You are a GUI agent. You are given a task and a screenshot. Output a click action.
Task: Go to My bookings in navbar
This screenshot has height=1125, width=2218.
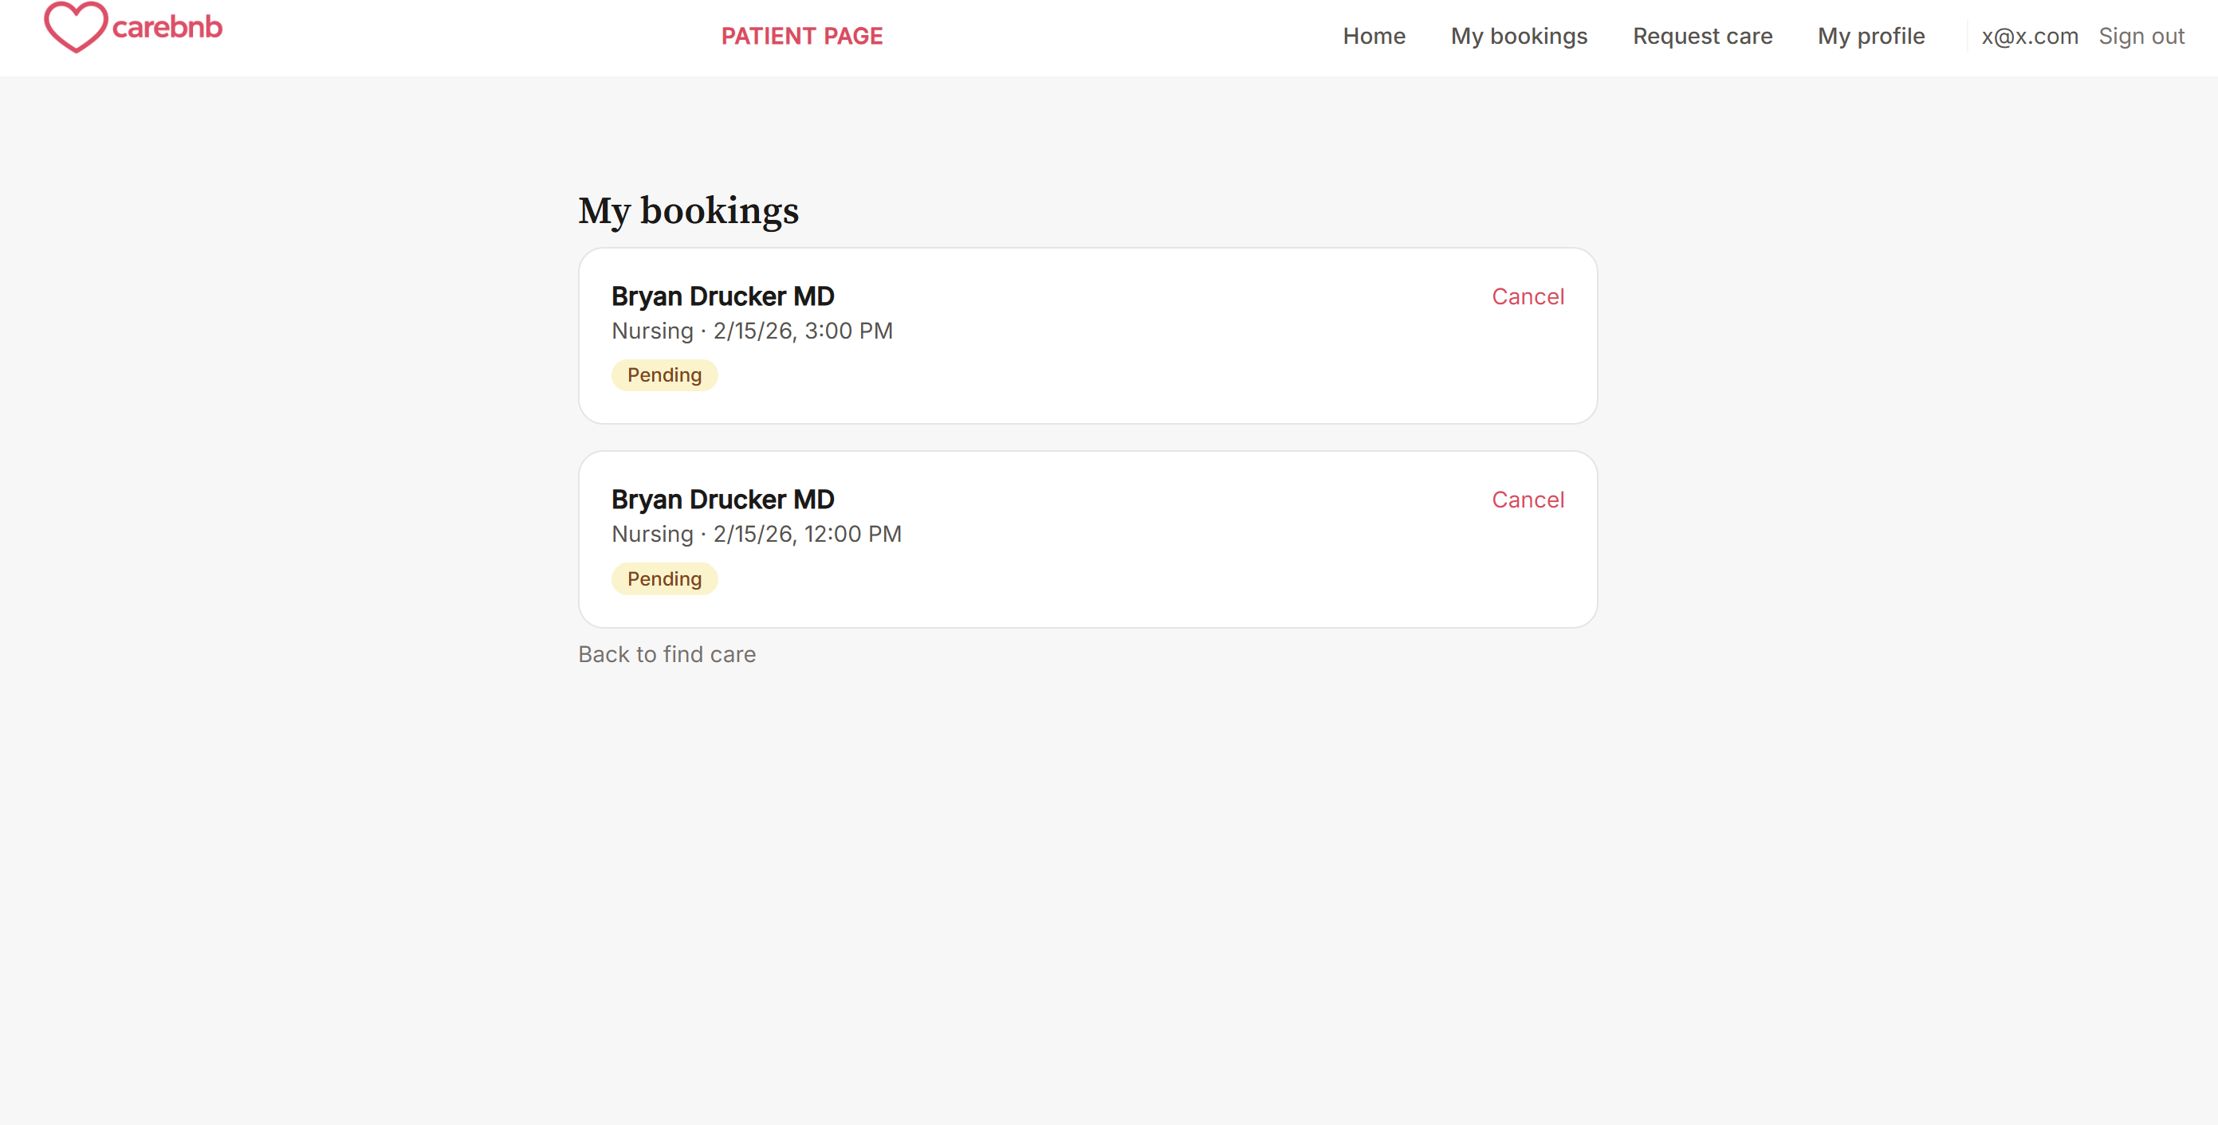[1518, 36]
